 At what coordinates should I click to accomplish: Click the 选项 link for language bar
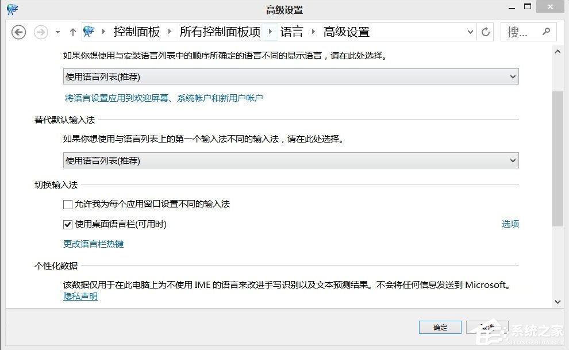[510, 224]
